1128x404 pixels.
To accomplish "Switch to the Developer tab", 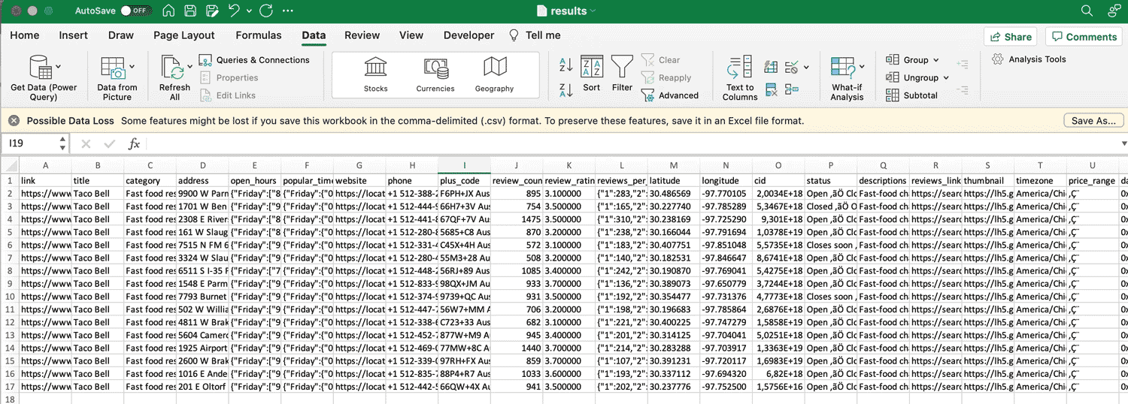I will tap(469, 35).
